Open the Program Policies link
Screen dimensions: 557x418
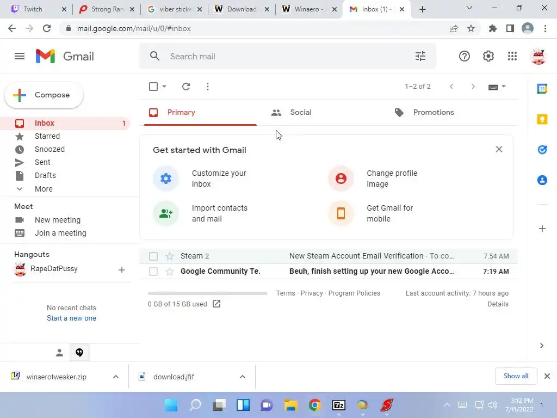click(x=354, y=293)
